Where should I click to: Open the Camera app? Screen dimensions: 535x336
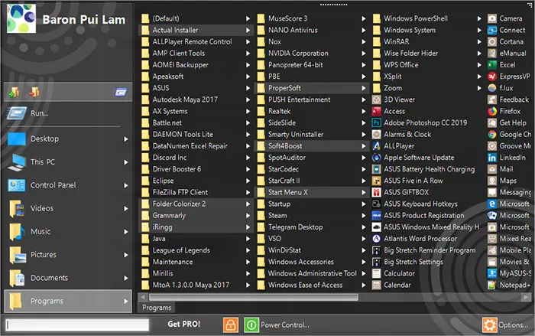505,18
